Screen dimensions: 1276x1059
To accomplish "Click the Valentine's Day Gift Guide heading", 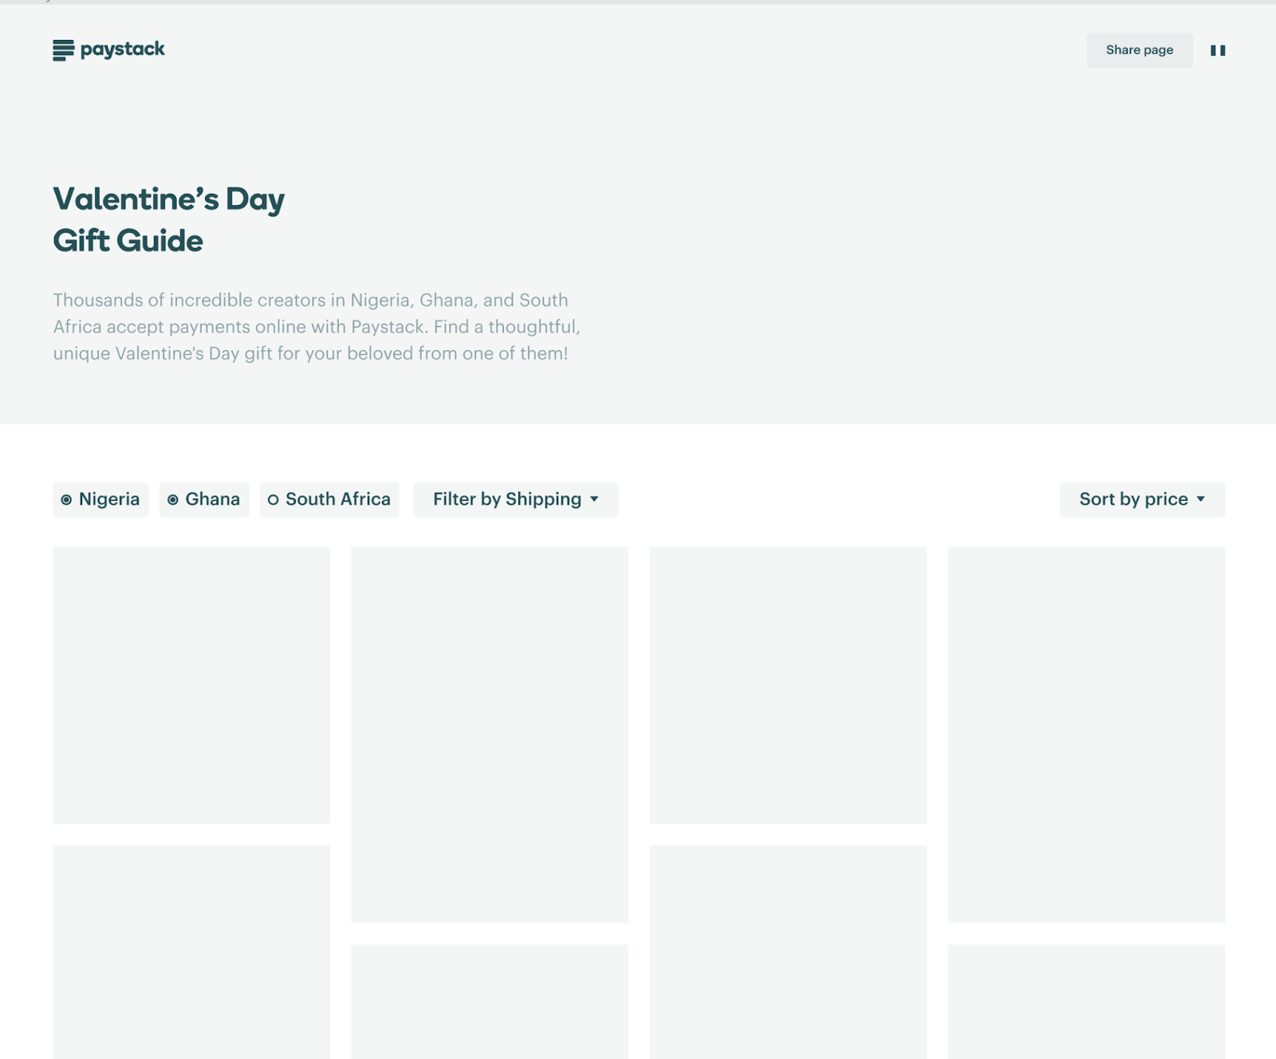I will click(168, 219).
